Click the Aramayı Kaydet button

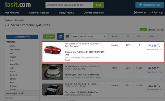pyautogui.click(x=22, y=37)
